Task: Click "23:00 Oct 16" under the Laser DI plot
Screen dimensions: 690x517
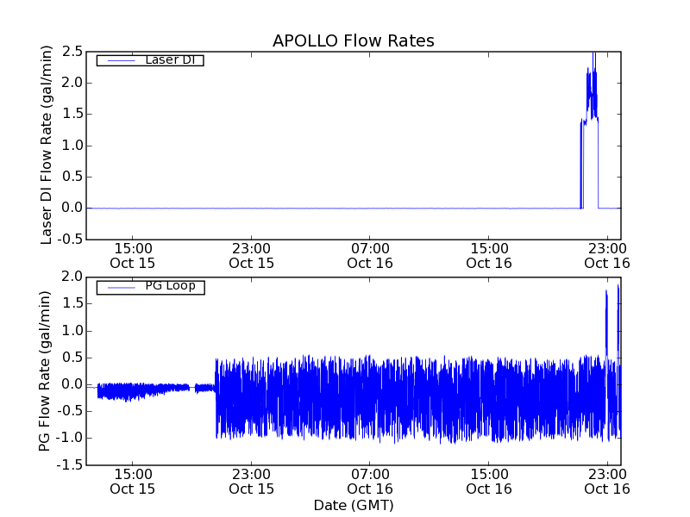Action: (607, 256)
